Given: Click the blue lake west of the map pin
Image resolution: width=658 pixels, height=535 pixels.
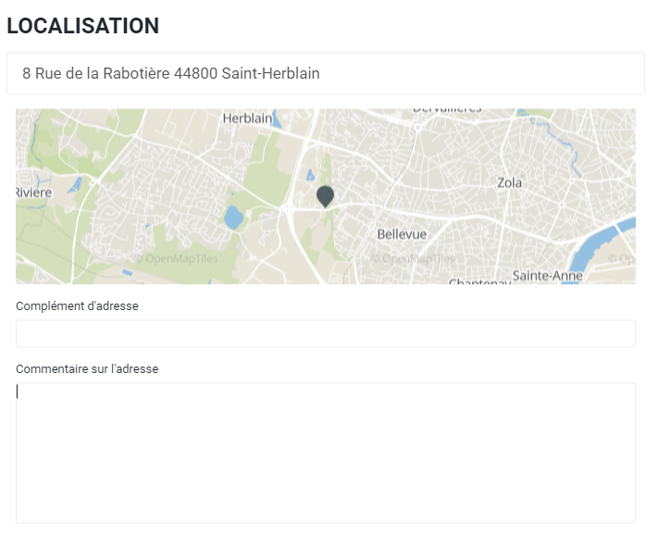Looking at the screenshot, I should pyautogui.click(x=233, y=218).
